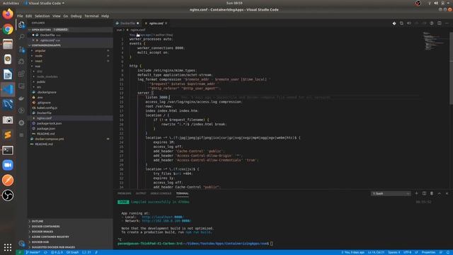
Task: Kill terminal using trash icon
Action: coord(432,193)
